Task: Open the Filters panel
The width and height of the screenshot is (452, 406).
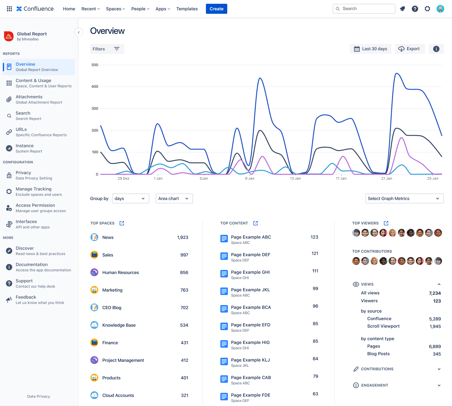Action: pos(107,49)
